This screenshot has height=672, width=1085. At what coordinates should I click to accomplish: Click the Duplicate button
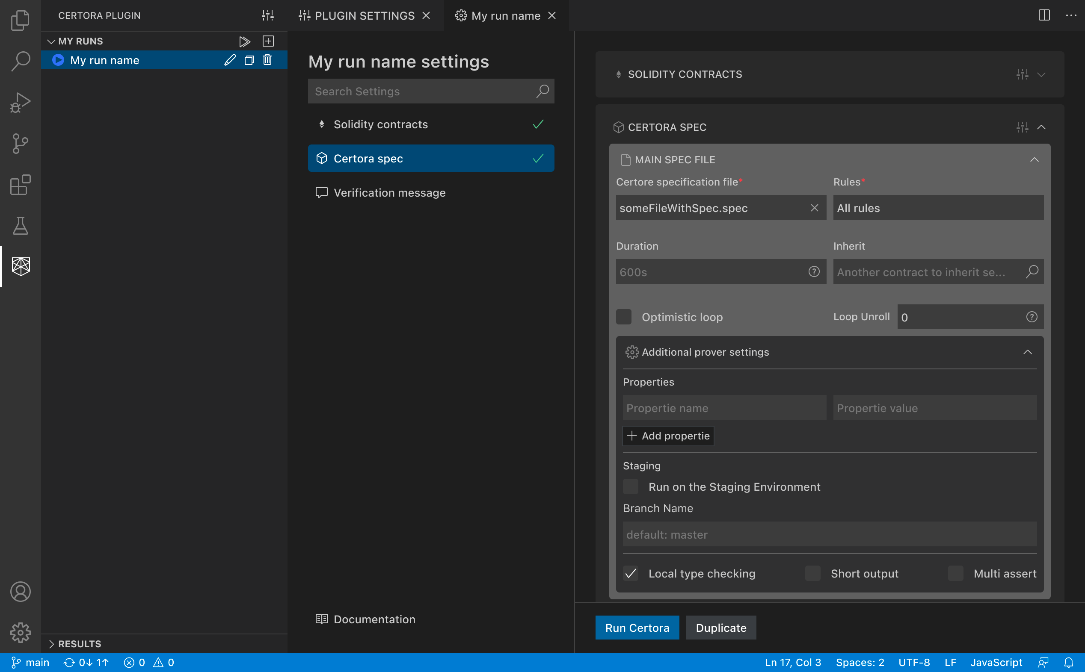721,628
